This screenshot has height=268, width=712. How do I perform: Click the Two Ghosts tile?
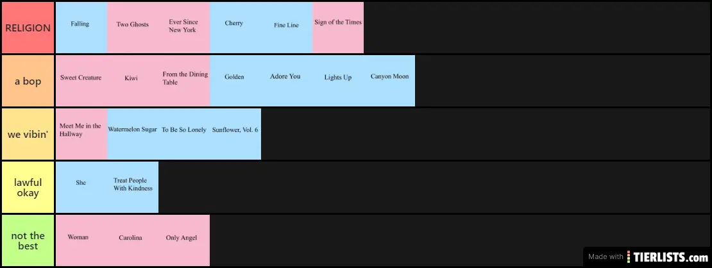click(x=133, y=28)
